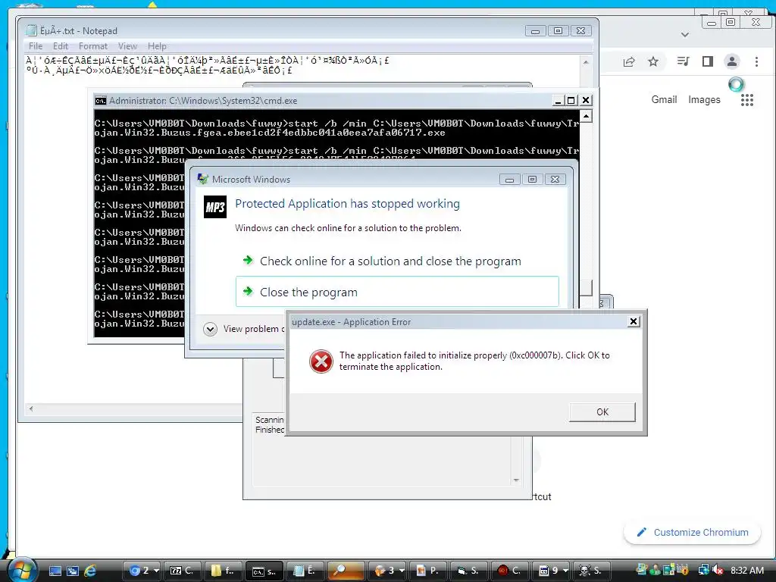Click Customize Chromium button

[x=693, y=533]
